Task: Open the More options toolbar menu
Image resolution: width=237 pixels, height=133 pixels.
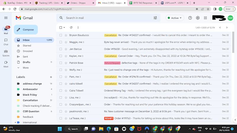Action: point(78,27)
